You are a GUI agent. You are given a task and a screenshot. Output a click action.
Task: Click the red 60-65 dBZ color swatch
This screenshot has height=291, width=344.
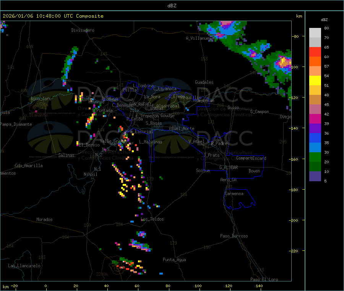click(x=315, y=52)
